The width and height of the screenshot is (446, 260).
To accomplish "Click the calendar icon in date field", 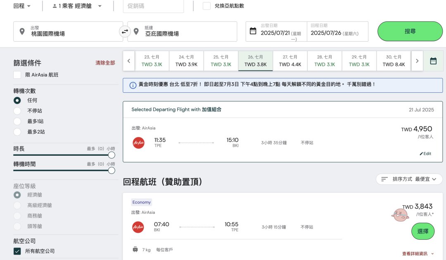I will tap(253, 30).
